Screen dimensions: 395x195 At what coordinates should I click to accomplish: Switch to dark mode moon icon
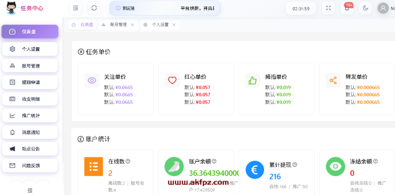365,8
